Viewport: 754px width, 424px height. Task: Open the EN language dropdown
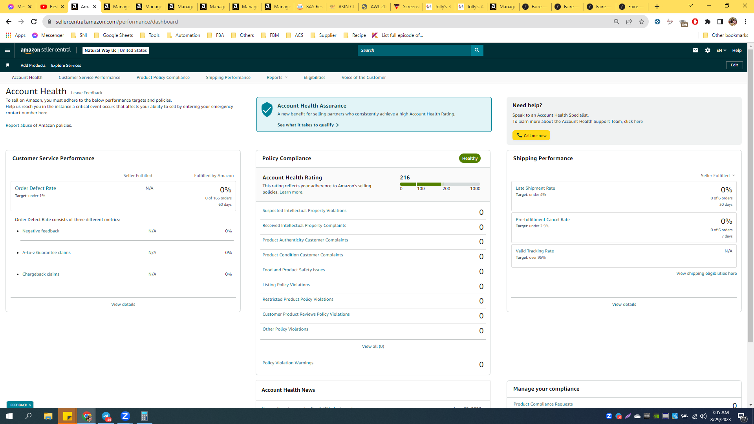tap(721, 50)
